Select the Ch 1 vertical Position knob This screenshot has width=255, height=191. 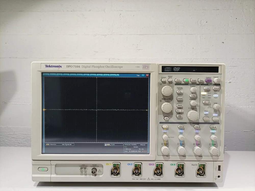point(165,137)
